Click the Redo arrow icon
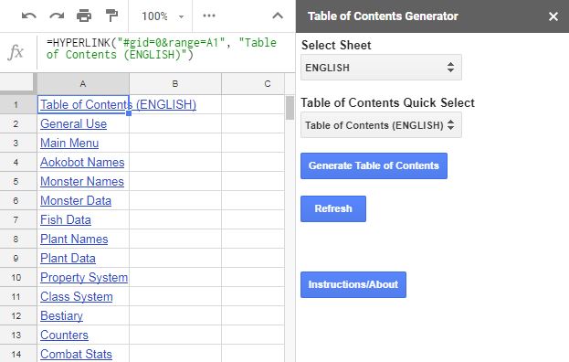This screenshot has width=569, height=362. (x=57, y=16)
